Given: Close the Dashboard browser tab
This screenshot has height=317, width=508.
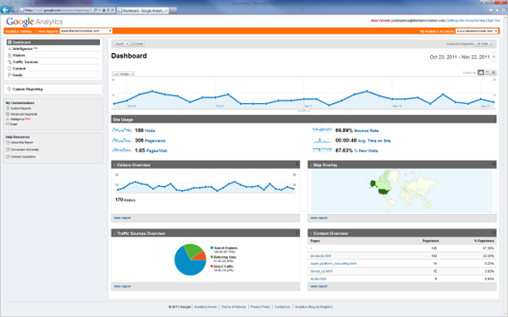Looking at the screenshot, I should pyautogui.click(x=167, y=11).
